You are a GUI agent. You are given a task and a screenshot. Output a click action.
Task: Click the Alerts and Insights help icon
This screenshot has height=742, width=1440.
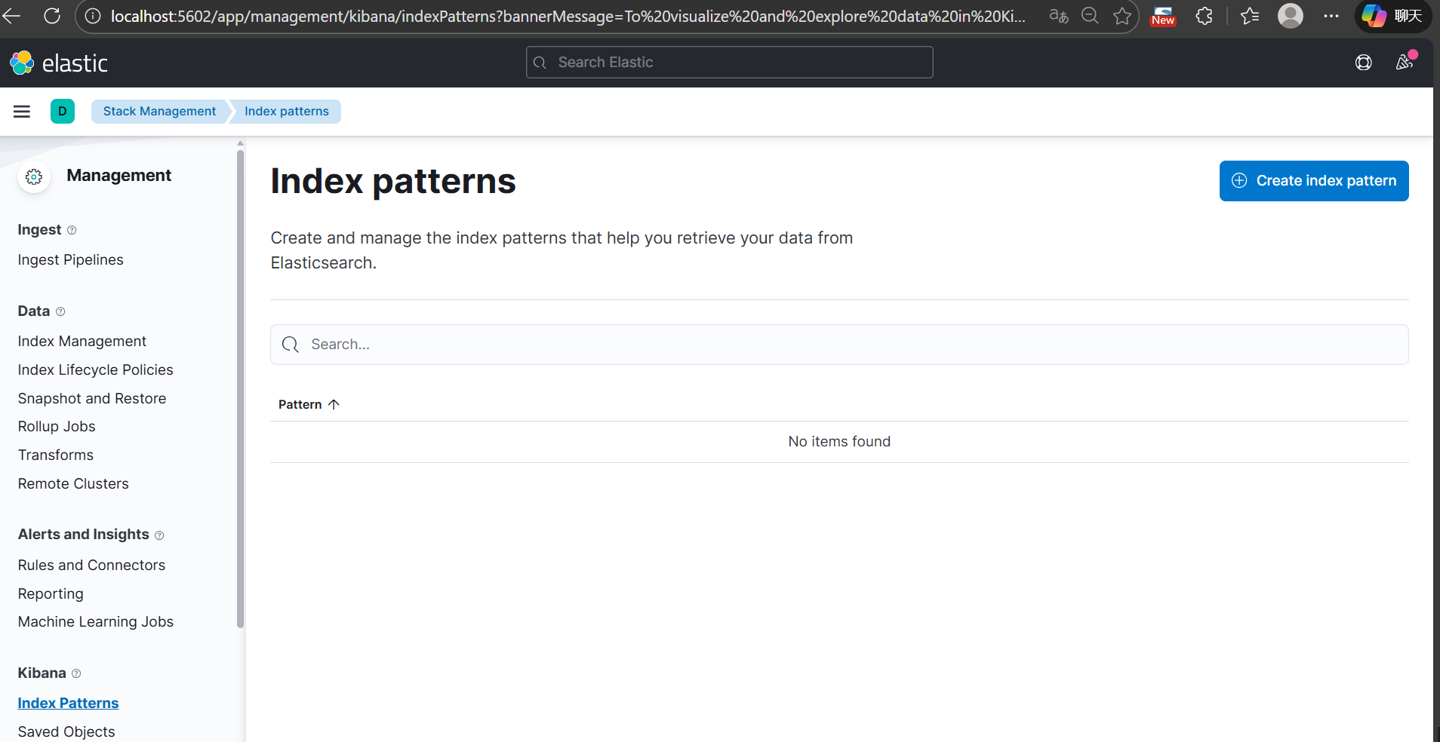(x=159, y=535)
